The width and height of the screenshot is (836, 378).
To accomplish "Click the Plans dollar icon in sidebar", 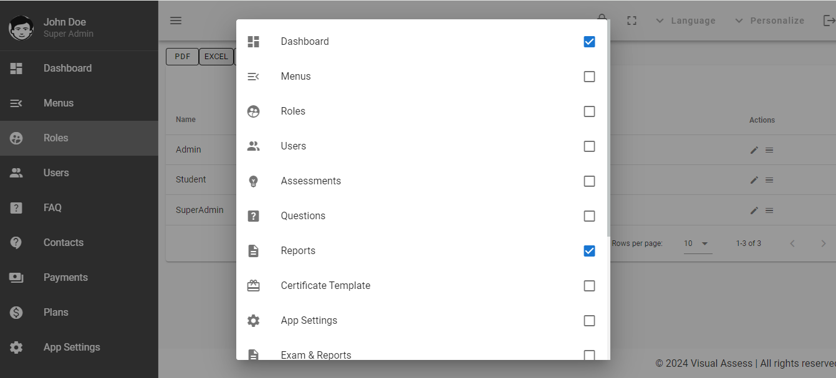I will (16, 312).
